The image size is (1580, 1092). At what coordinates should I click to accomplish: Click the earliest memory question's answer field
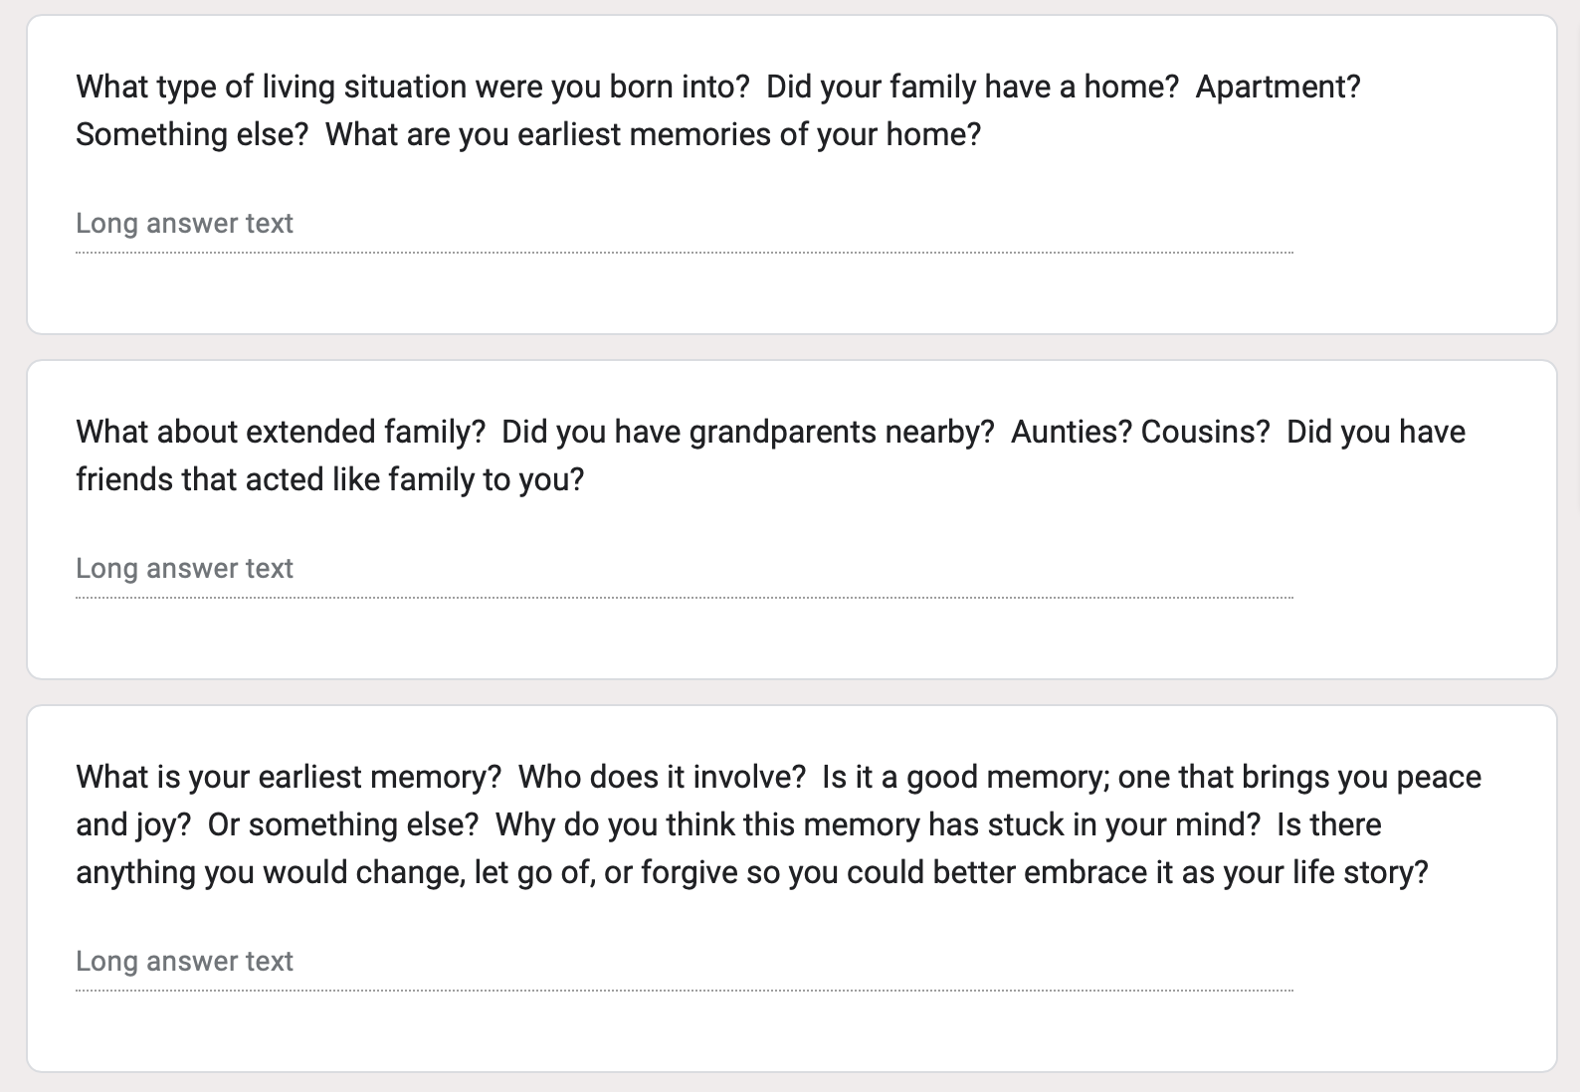(685, 962)
